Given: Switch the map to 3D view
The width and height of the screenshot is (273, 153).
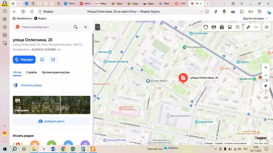Looking at the screenshot, I should (266, 97).
